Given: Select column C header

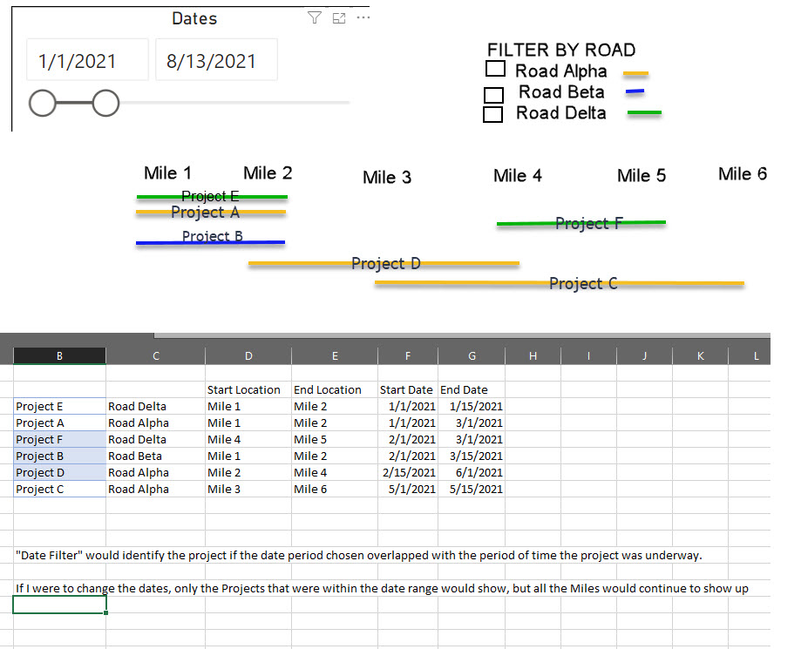Looking at the screenshot, I should click(156, 356).
